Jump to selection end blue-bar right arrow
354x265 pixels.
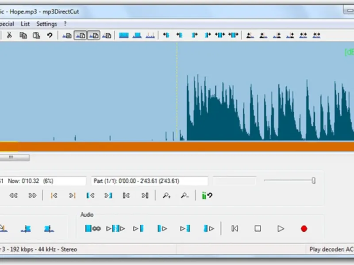pyautogui.click(x=108, y=196)
